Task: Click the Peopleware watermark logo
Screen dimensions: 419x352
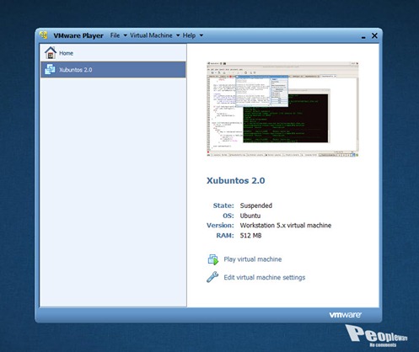Action: click(x=376, y=336)
